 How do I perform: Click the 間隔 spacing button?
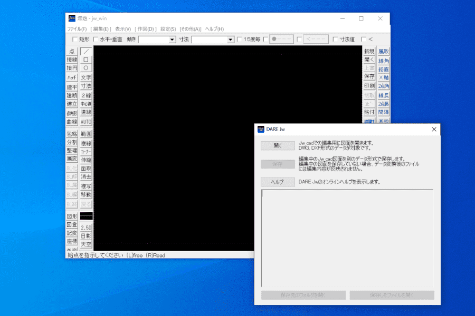[x=384, y=112]
